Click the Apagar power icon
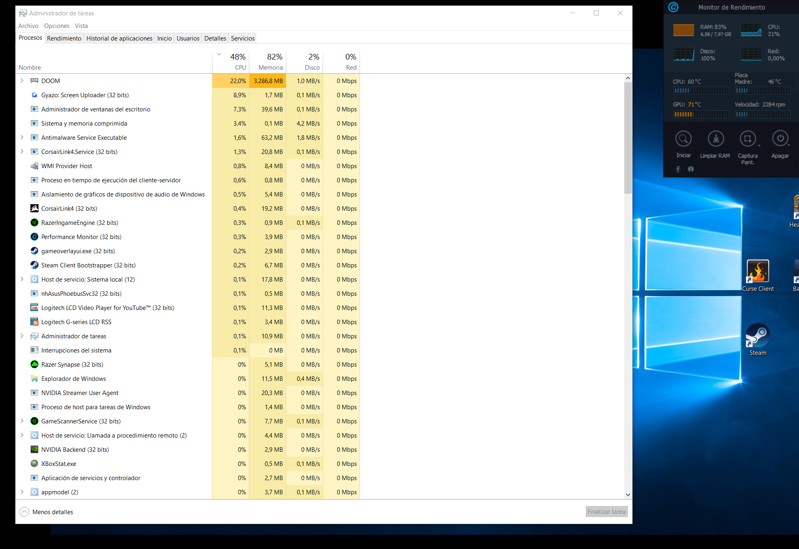Viewport: 799px width, 549px height. [x=780, y=139]
